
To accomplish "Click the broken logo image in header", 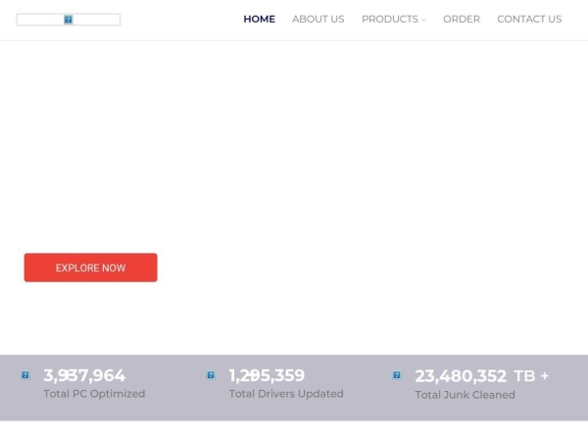I will point(69,20).
